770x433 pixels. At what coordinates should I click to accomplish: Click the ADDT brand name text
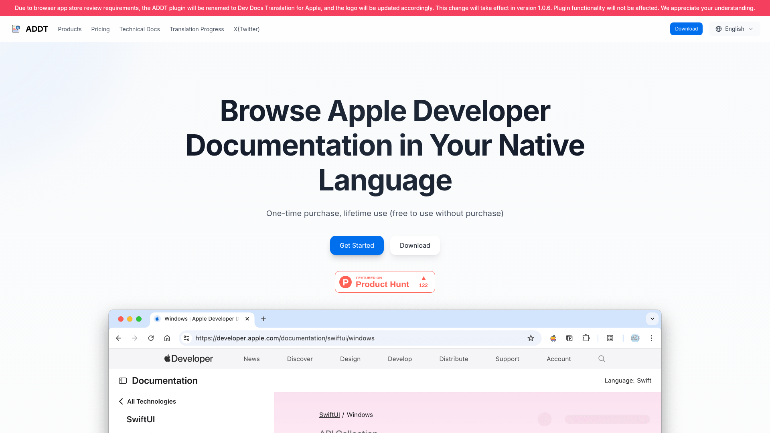[37, 29]
